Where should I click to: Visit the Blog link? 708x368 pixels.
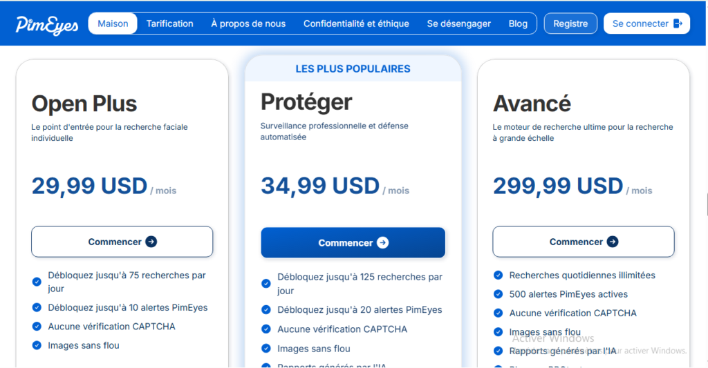(x=518, y=23)
